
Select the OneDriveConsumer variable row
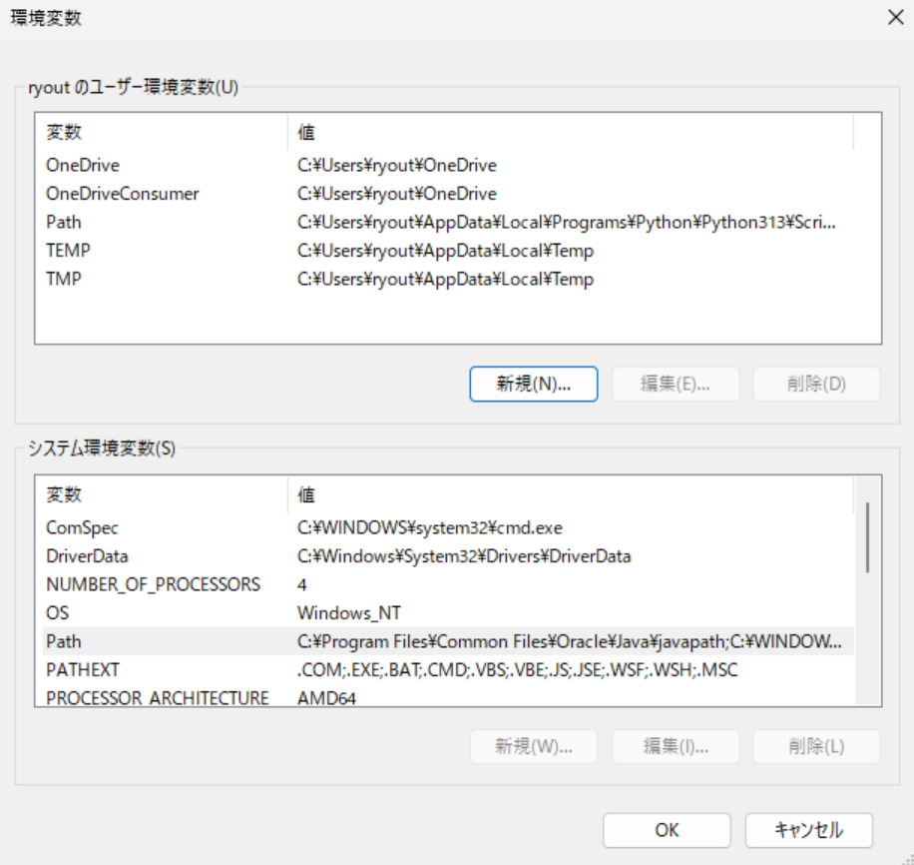pyautogui.click(x=122, y=194)
